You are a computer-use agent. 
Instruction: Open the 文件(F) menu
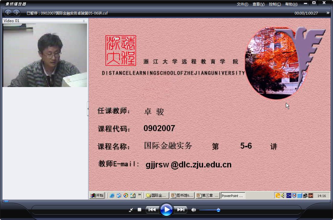pyautogui.click(x=242, y=4)
